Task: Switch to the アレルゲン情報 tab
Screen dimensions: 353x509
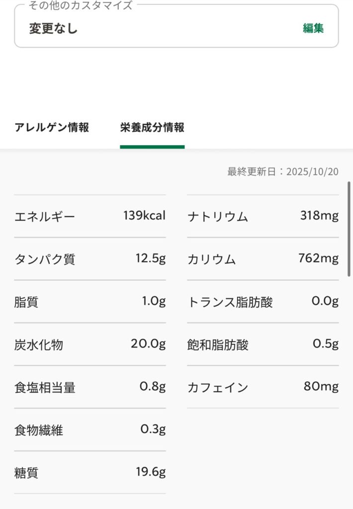Action: (x=52, y=127)
